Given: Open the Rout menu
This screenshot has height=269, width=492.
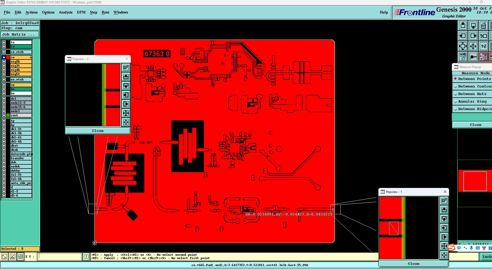Looking at the screenshot, I should pyautogui.click(x=105, y=12).
